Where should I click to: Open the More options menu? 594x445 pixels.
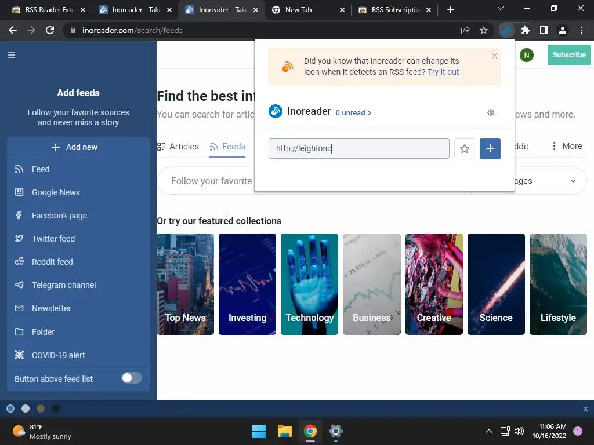point(566,146)
